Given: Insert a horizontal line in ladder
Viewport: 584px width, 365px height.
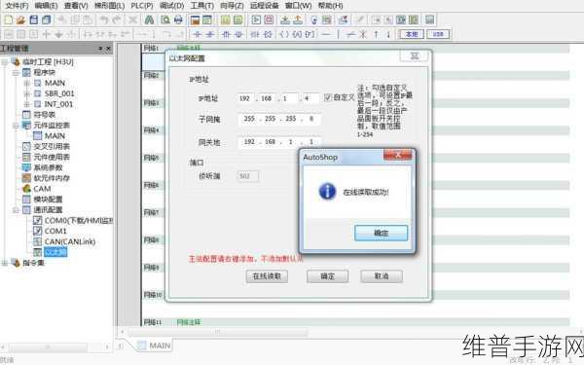Looking at the screenshot, I should 326,34.
